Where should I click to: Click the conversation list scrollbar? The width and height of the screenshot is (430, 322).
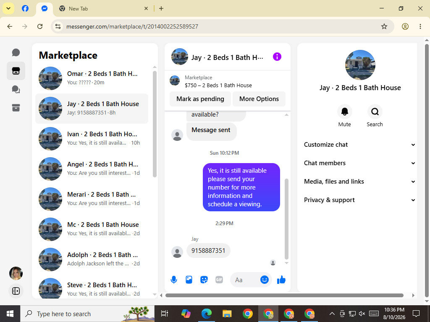coord(155,124)
